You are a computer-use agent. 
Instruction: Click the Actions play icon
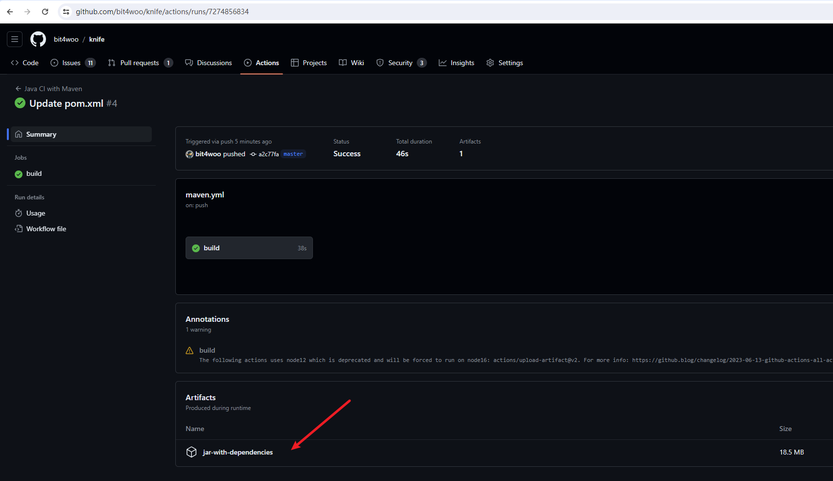(x=248, y=63)
